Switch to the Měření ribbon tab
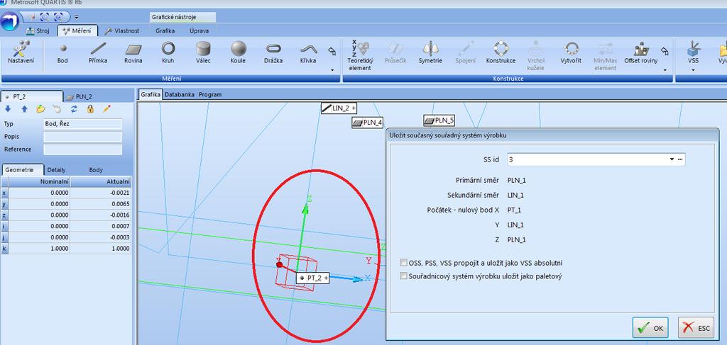This screenshot has width=727, height=345. (78, 31)
